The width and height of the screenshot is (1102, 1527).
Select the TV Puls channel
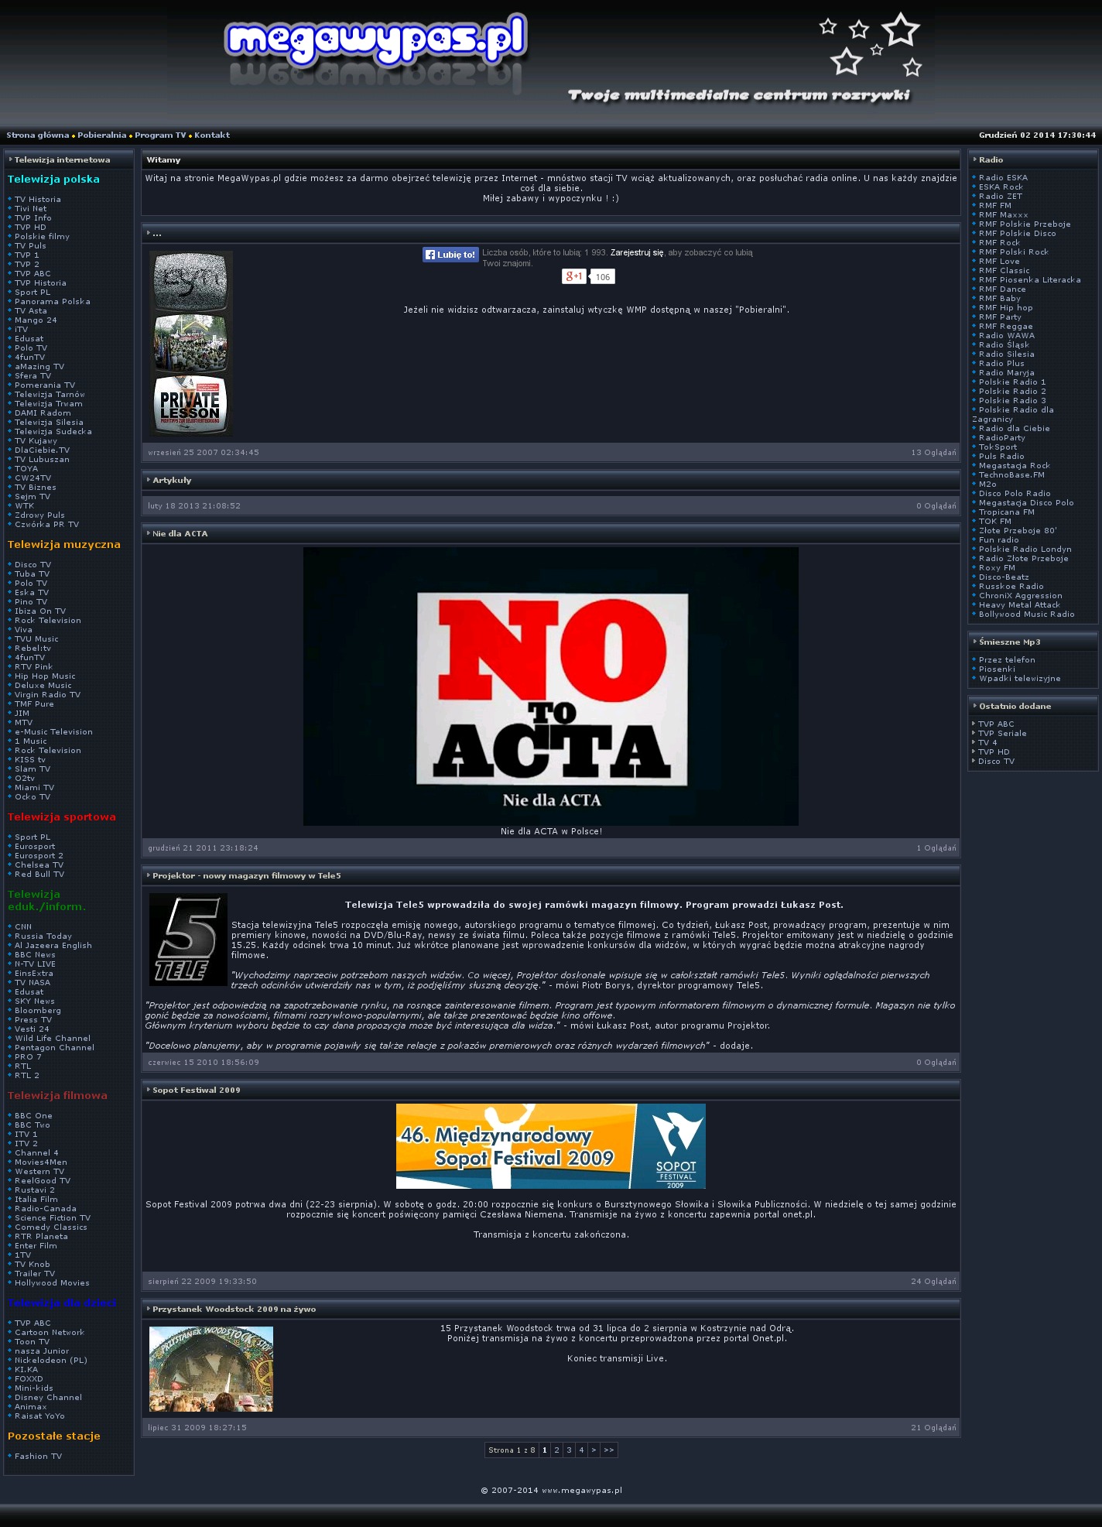click(31, 246)
